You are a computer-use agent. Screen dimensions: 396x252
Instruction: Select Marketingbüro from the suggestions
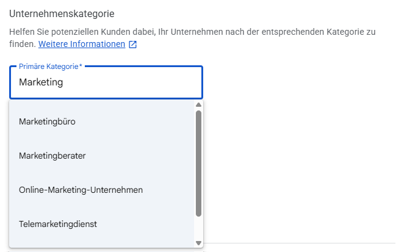101,121
